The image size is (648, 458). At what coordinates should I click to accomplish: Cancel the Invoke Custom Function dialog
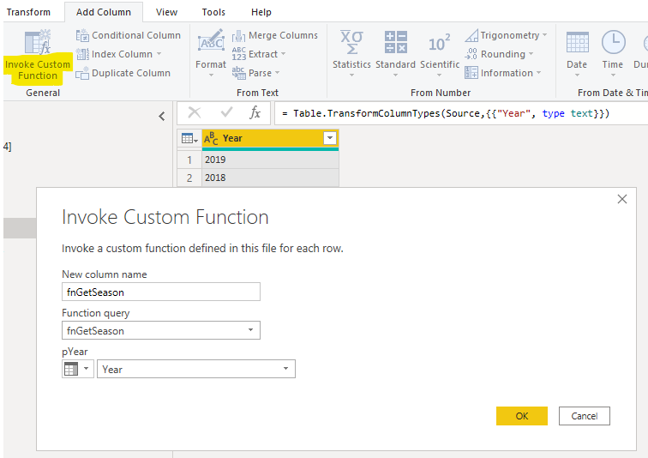(584, 416)
